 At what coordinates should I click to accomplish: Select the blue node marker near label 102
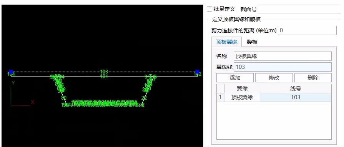(x=197, y=72)
